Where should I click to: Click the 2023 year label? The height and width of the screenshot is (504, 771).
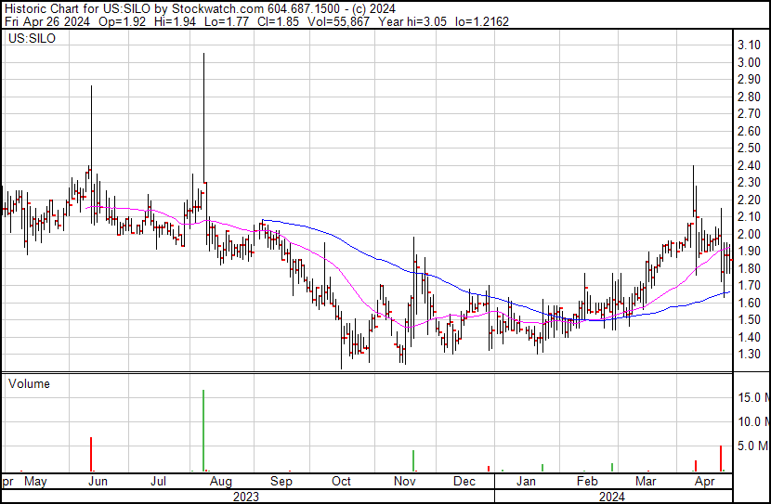coord(245,496)
